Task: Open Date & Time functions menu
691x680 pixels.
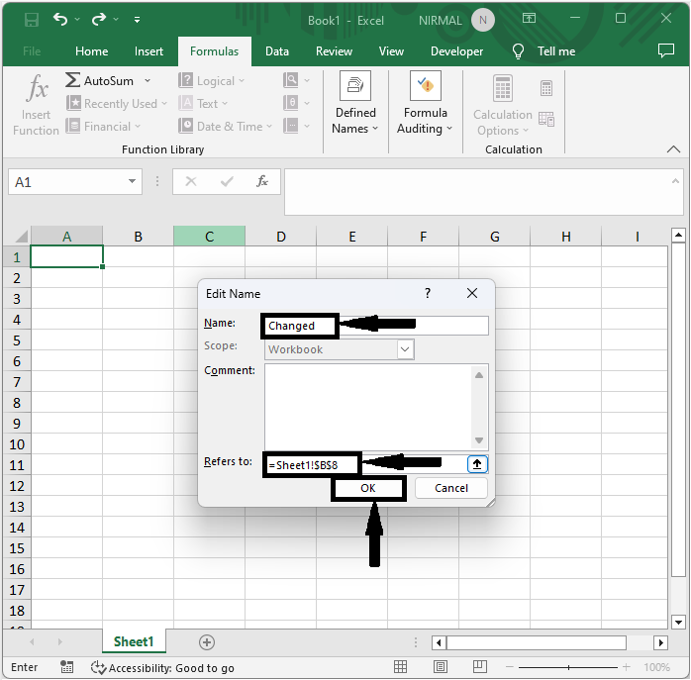Action: (226, 127)
